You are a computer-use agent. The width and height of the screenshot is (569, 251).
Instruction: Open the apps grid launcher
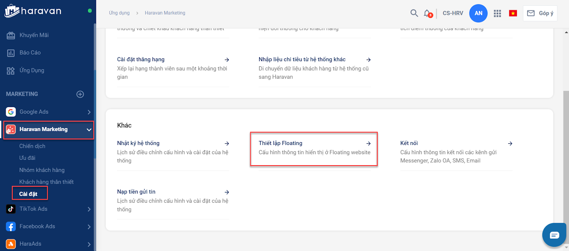coord(498,13)
